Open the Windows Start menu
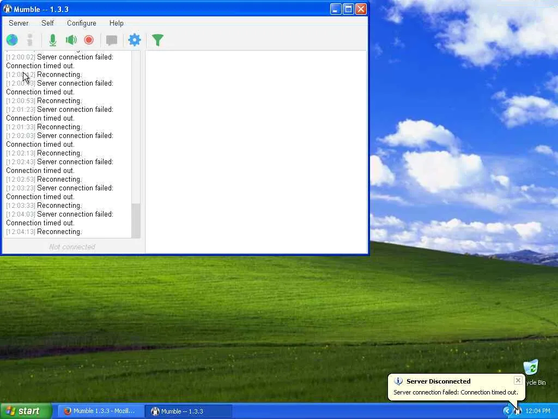The height and width of the screenshot is (419, 558). [26, 411]
